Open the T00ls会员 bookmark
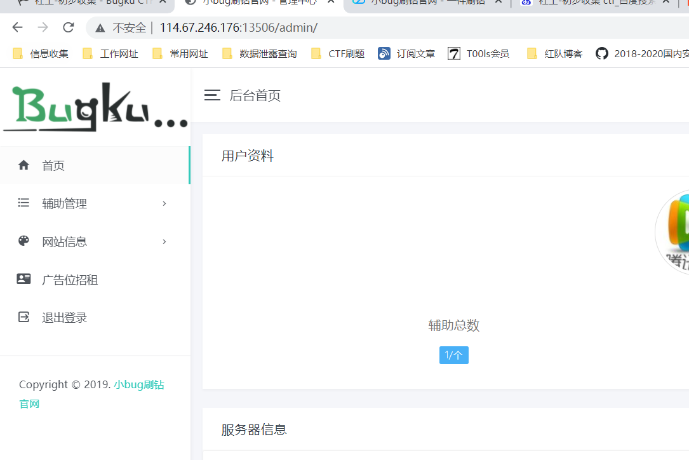Image resolution: width=689 pixels, height=460 pixels. point(479,53)
